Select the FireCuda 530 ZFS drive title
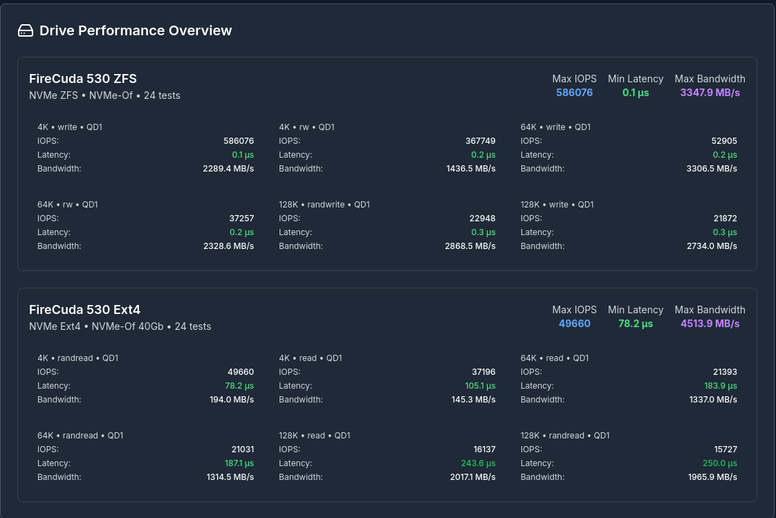 click(83, 78)
